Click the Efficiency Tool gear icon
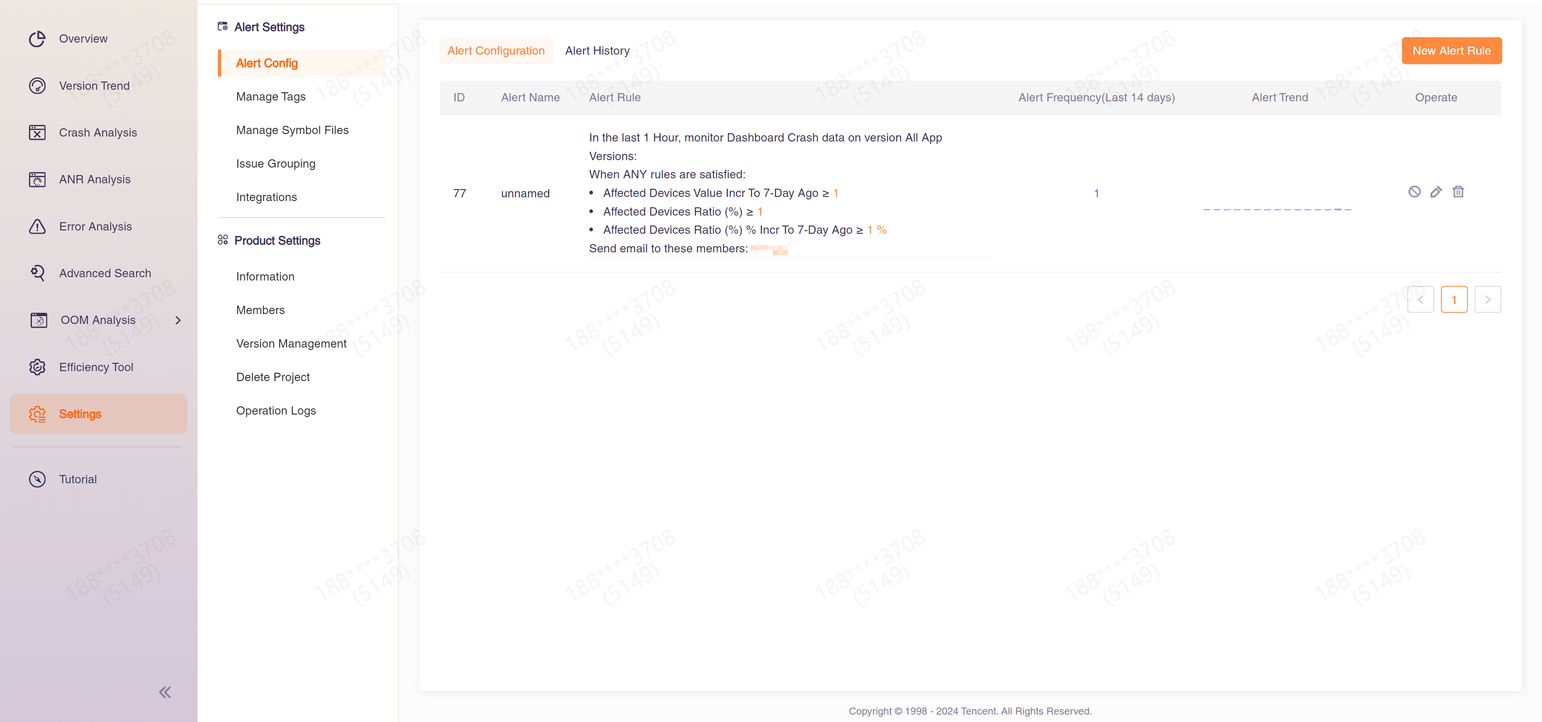Screen dimensions: 1542x722 click(37, 367)
